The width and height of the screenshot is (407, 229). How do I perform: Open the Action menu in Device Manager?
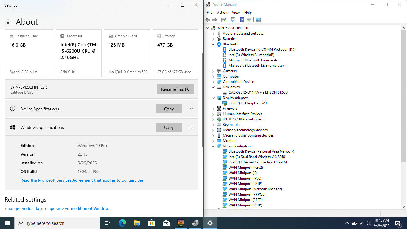pos(222,13)
